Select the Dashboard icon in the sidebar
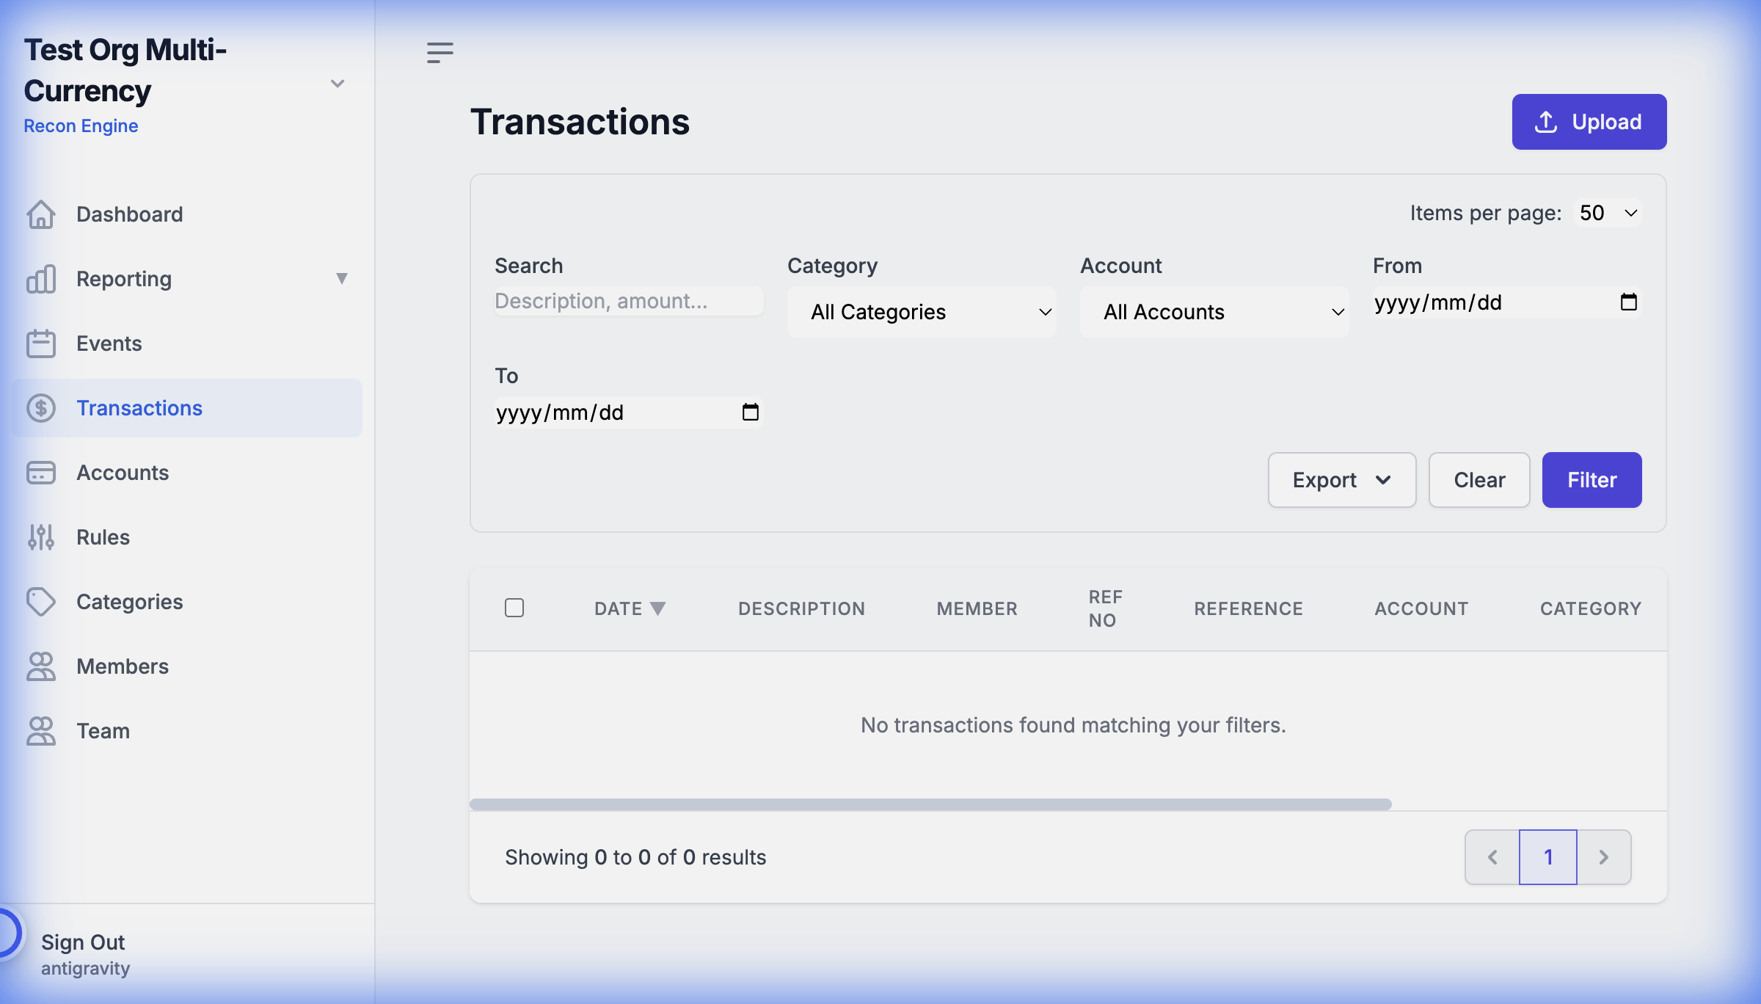Image resolution: width=1761 pixels, height=1004 pixels. point(42,214)
